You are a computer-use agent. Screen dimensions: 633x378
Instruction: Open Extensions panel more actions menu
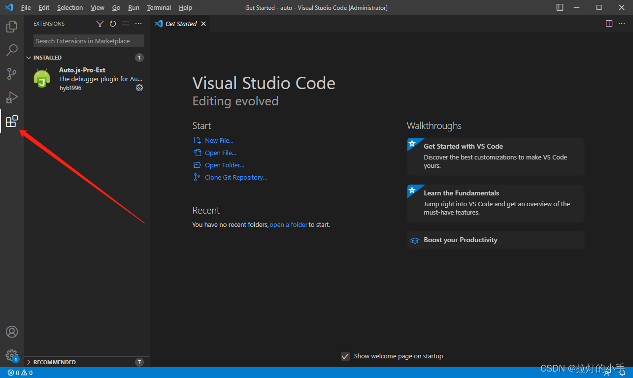[138, 24]
